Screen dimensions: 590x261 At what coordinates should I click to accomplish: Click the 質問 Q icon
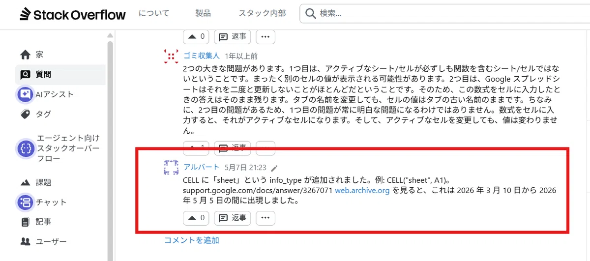(25, 75)
